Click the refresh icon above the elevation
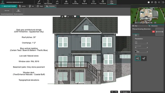This screenshot has width=165, height=93. (62, 17)
